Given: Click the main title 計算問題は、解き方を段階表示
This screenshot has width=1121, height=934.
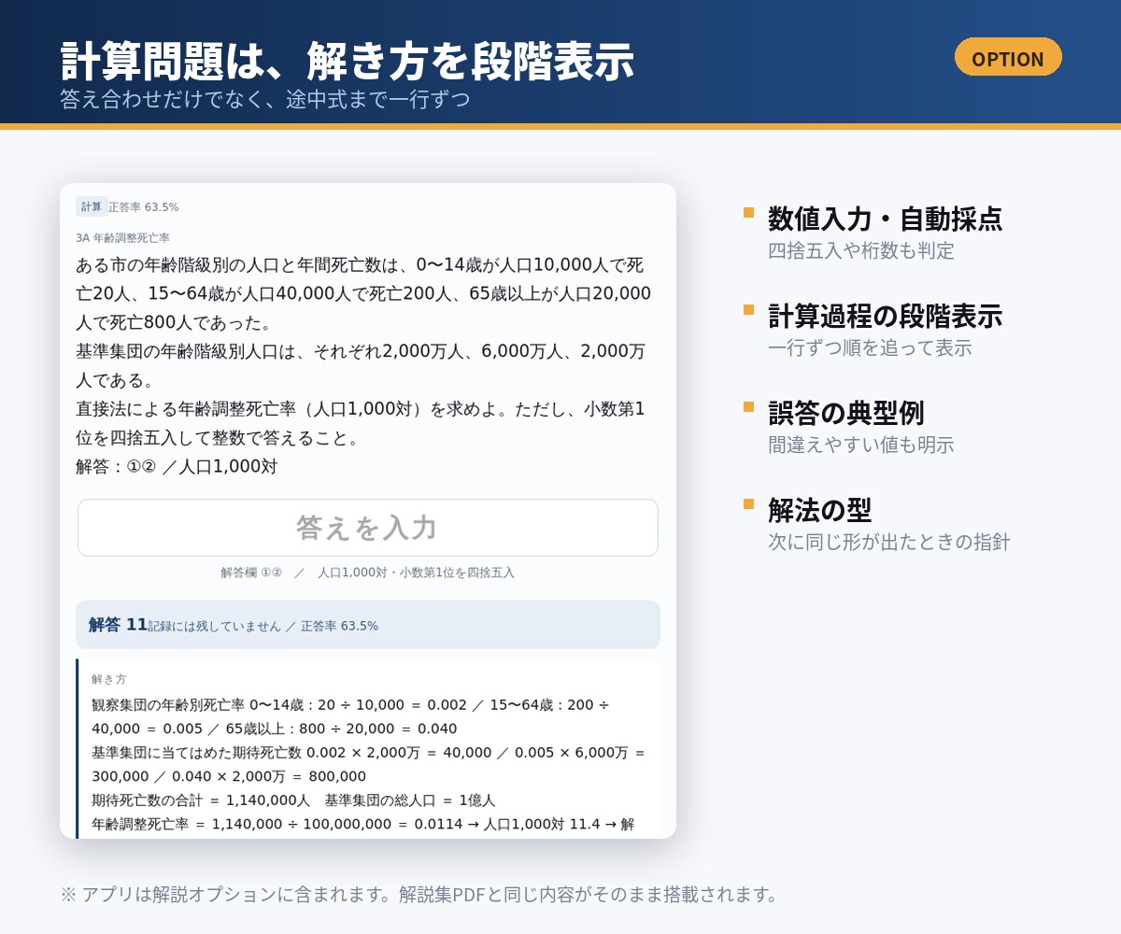Looking at the screenshot, I should (348, 62).
